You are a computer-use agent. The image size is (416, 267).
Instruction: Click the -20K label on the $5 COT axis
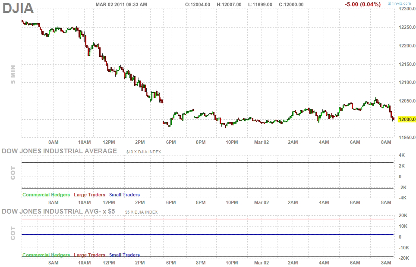click(403, 258)
